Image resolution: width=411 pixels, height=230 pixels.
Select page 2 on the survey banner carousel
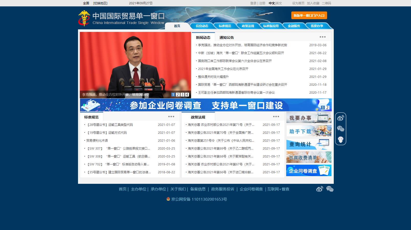coord(327,108)
